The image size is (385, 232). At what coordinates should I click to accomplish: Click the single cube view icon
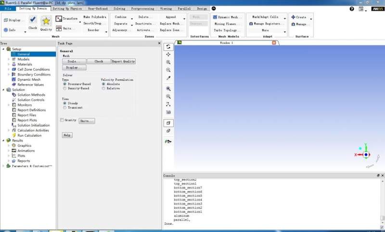click(168, 123)
